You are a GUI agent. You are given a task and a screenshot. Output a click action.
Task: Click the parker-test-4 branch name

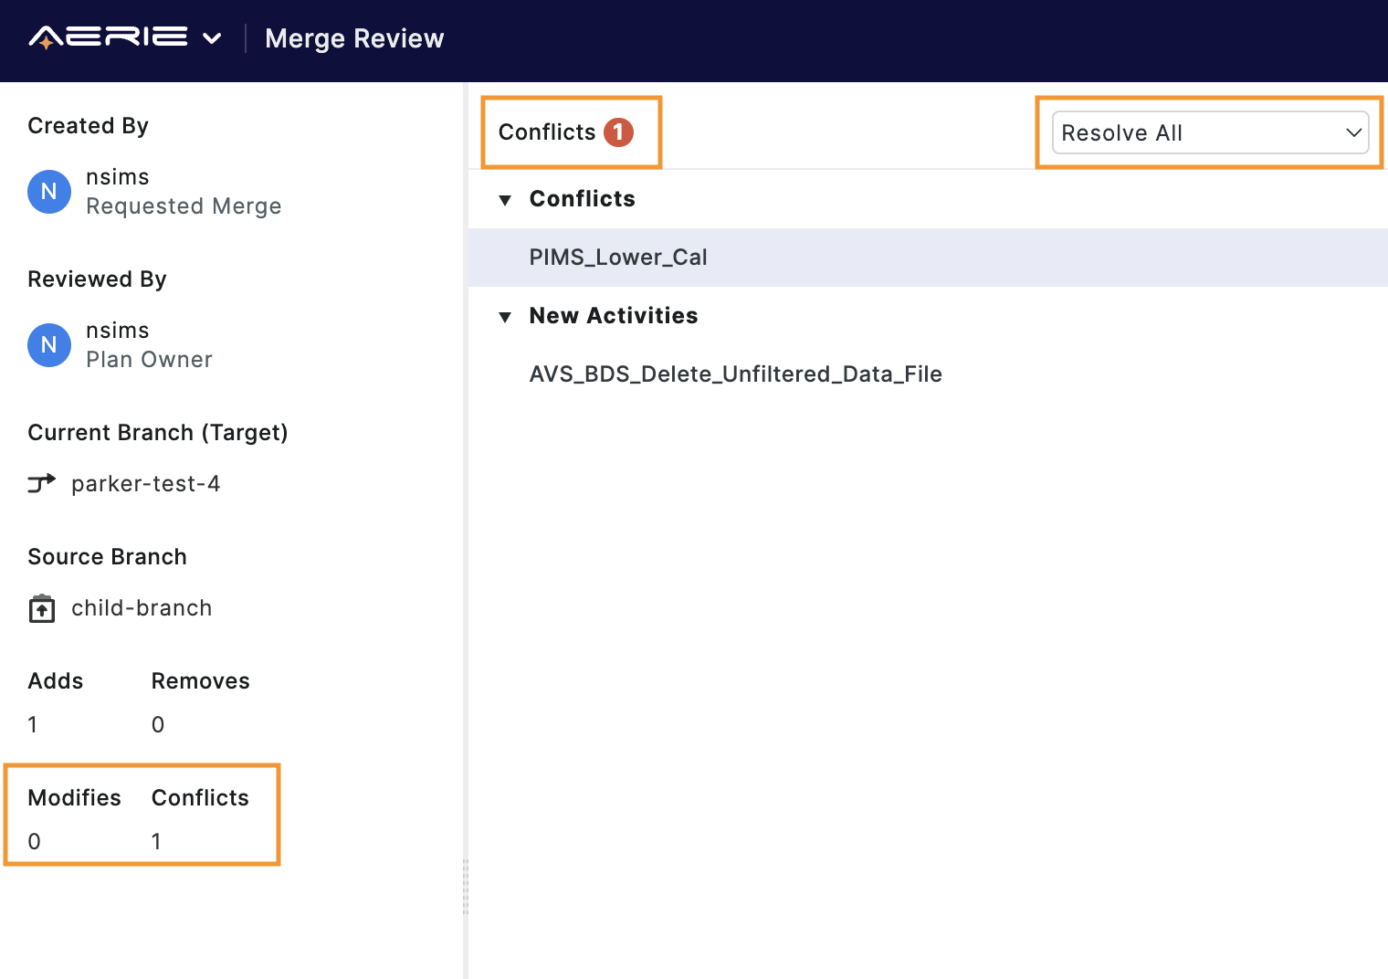click(145, 483)
